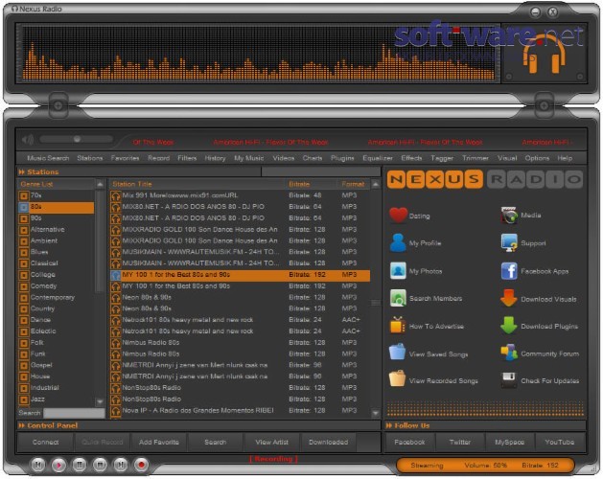Open the Community Forum icon
Image resolution: width=603 pixels, height=479 pixels.
pyautogui.click(x=509, y=353)
